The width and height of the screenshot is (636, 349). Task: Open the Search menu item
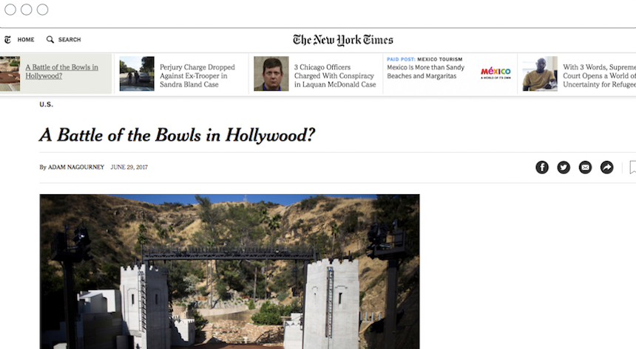70,40
